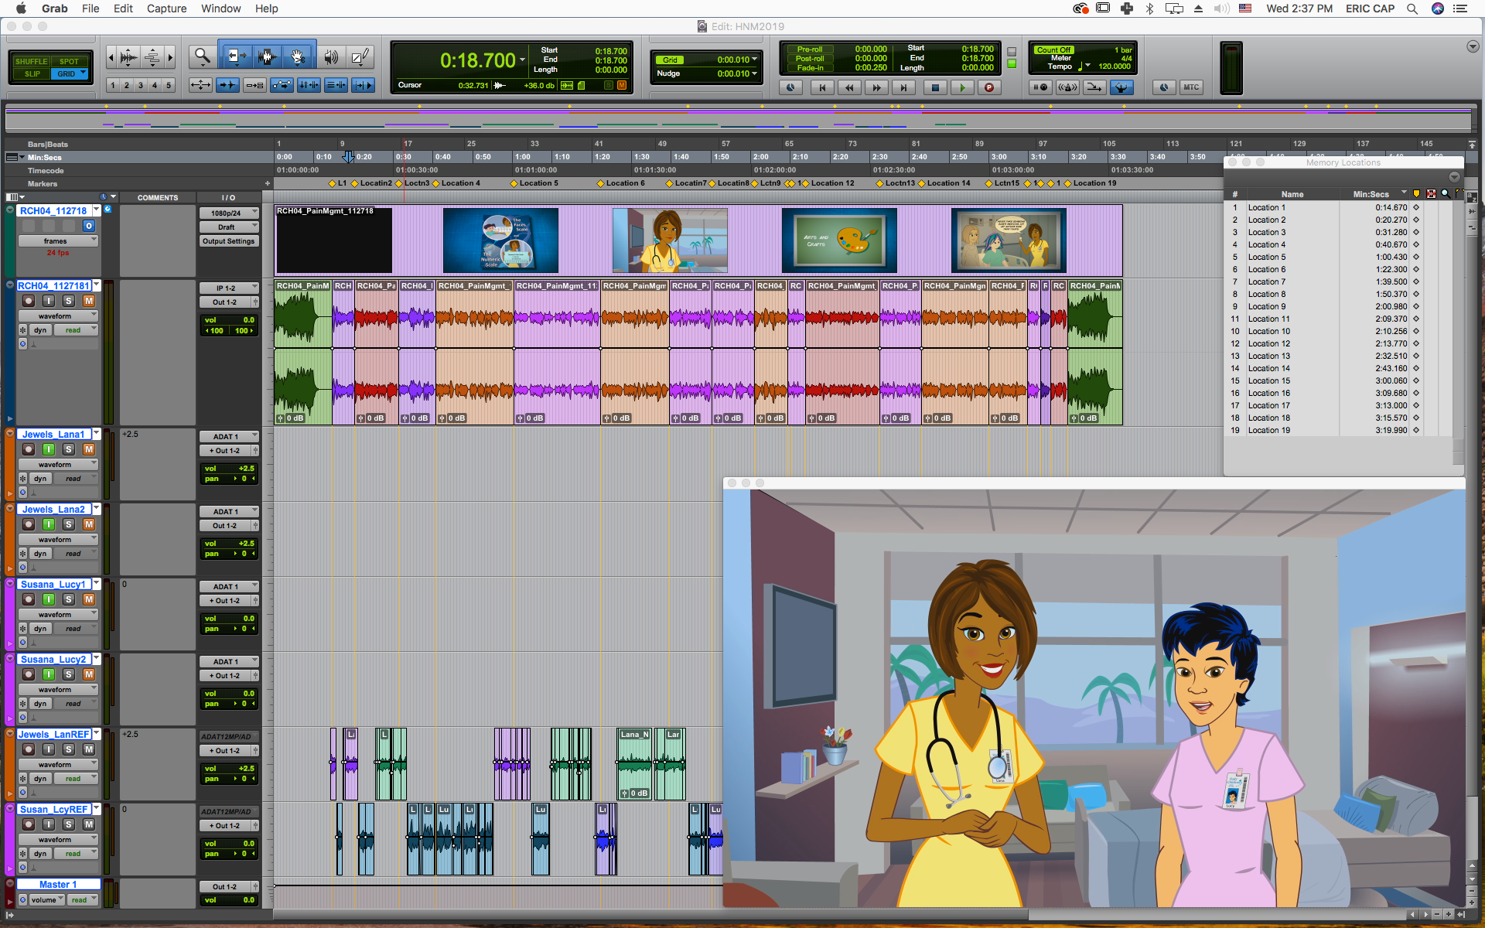Click the nurse video frame thumbnail
The image size is (1485, 928).
click(670, 241)
